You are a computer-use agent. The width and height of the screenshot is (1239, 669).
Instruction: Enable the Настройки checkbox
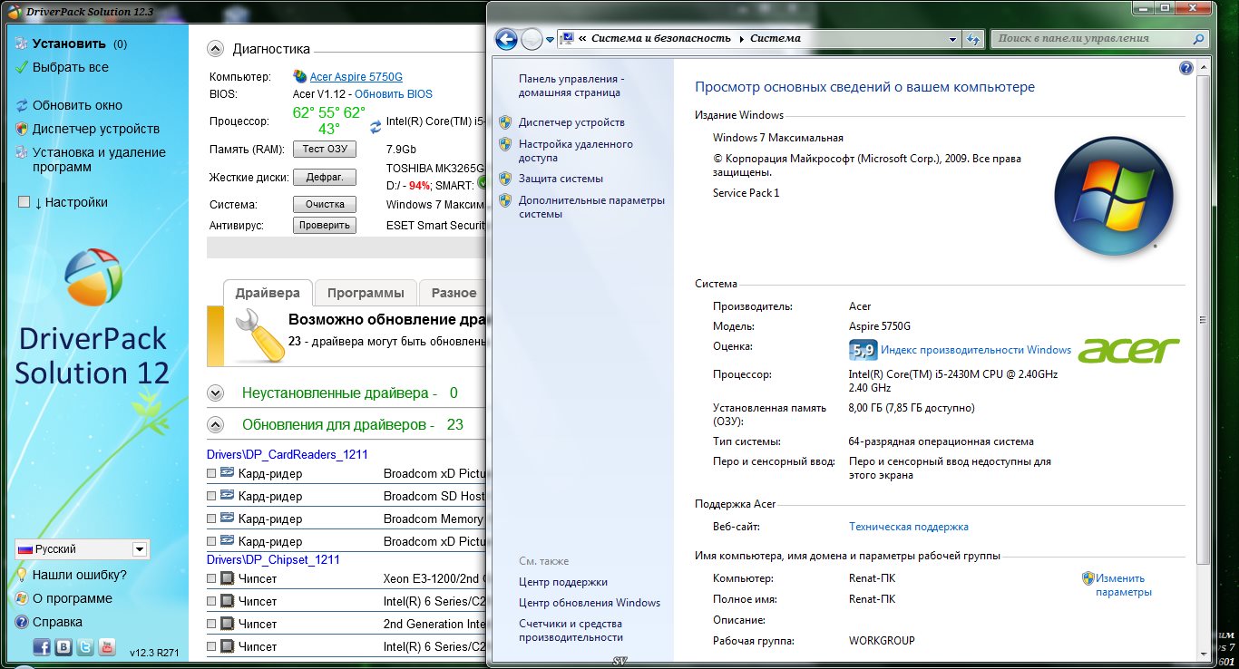(24, 202)
